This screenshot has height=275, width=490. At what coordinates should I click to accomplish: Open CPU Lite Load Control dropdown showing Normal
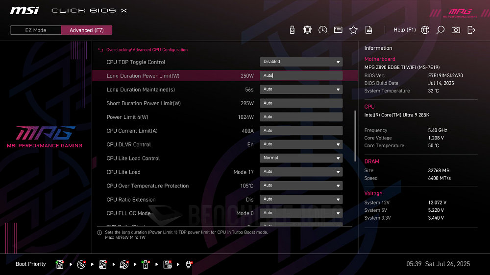301,158
